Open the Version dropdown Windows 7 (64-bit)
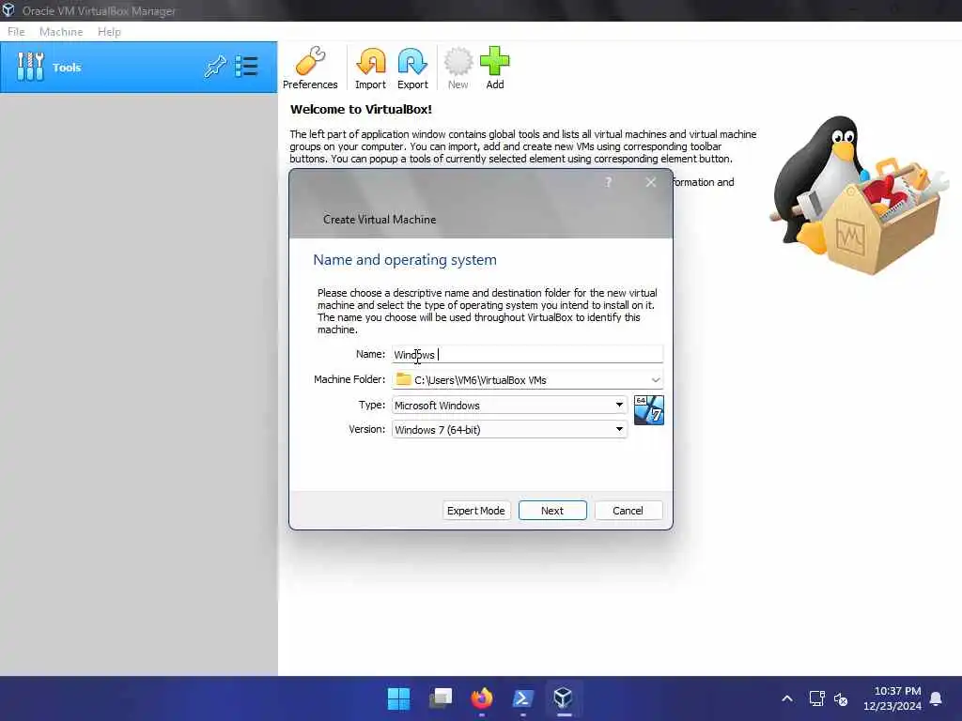The width and height of the screenshot is (962, 721). [x=509, y=430]
